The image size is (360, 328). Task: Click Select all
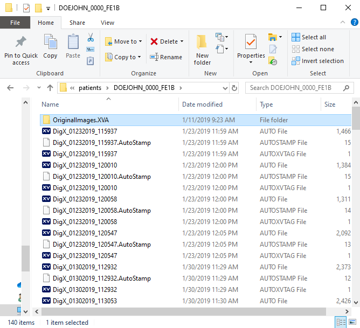(x=309, y=37)
